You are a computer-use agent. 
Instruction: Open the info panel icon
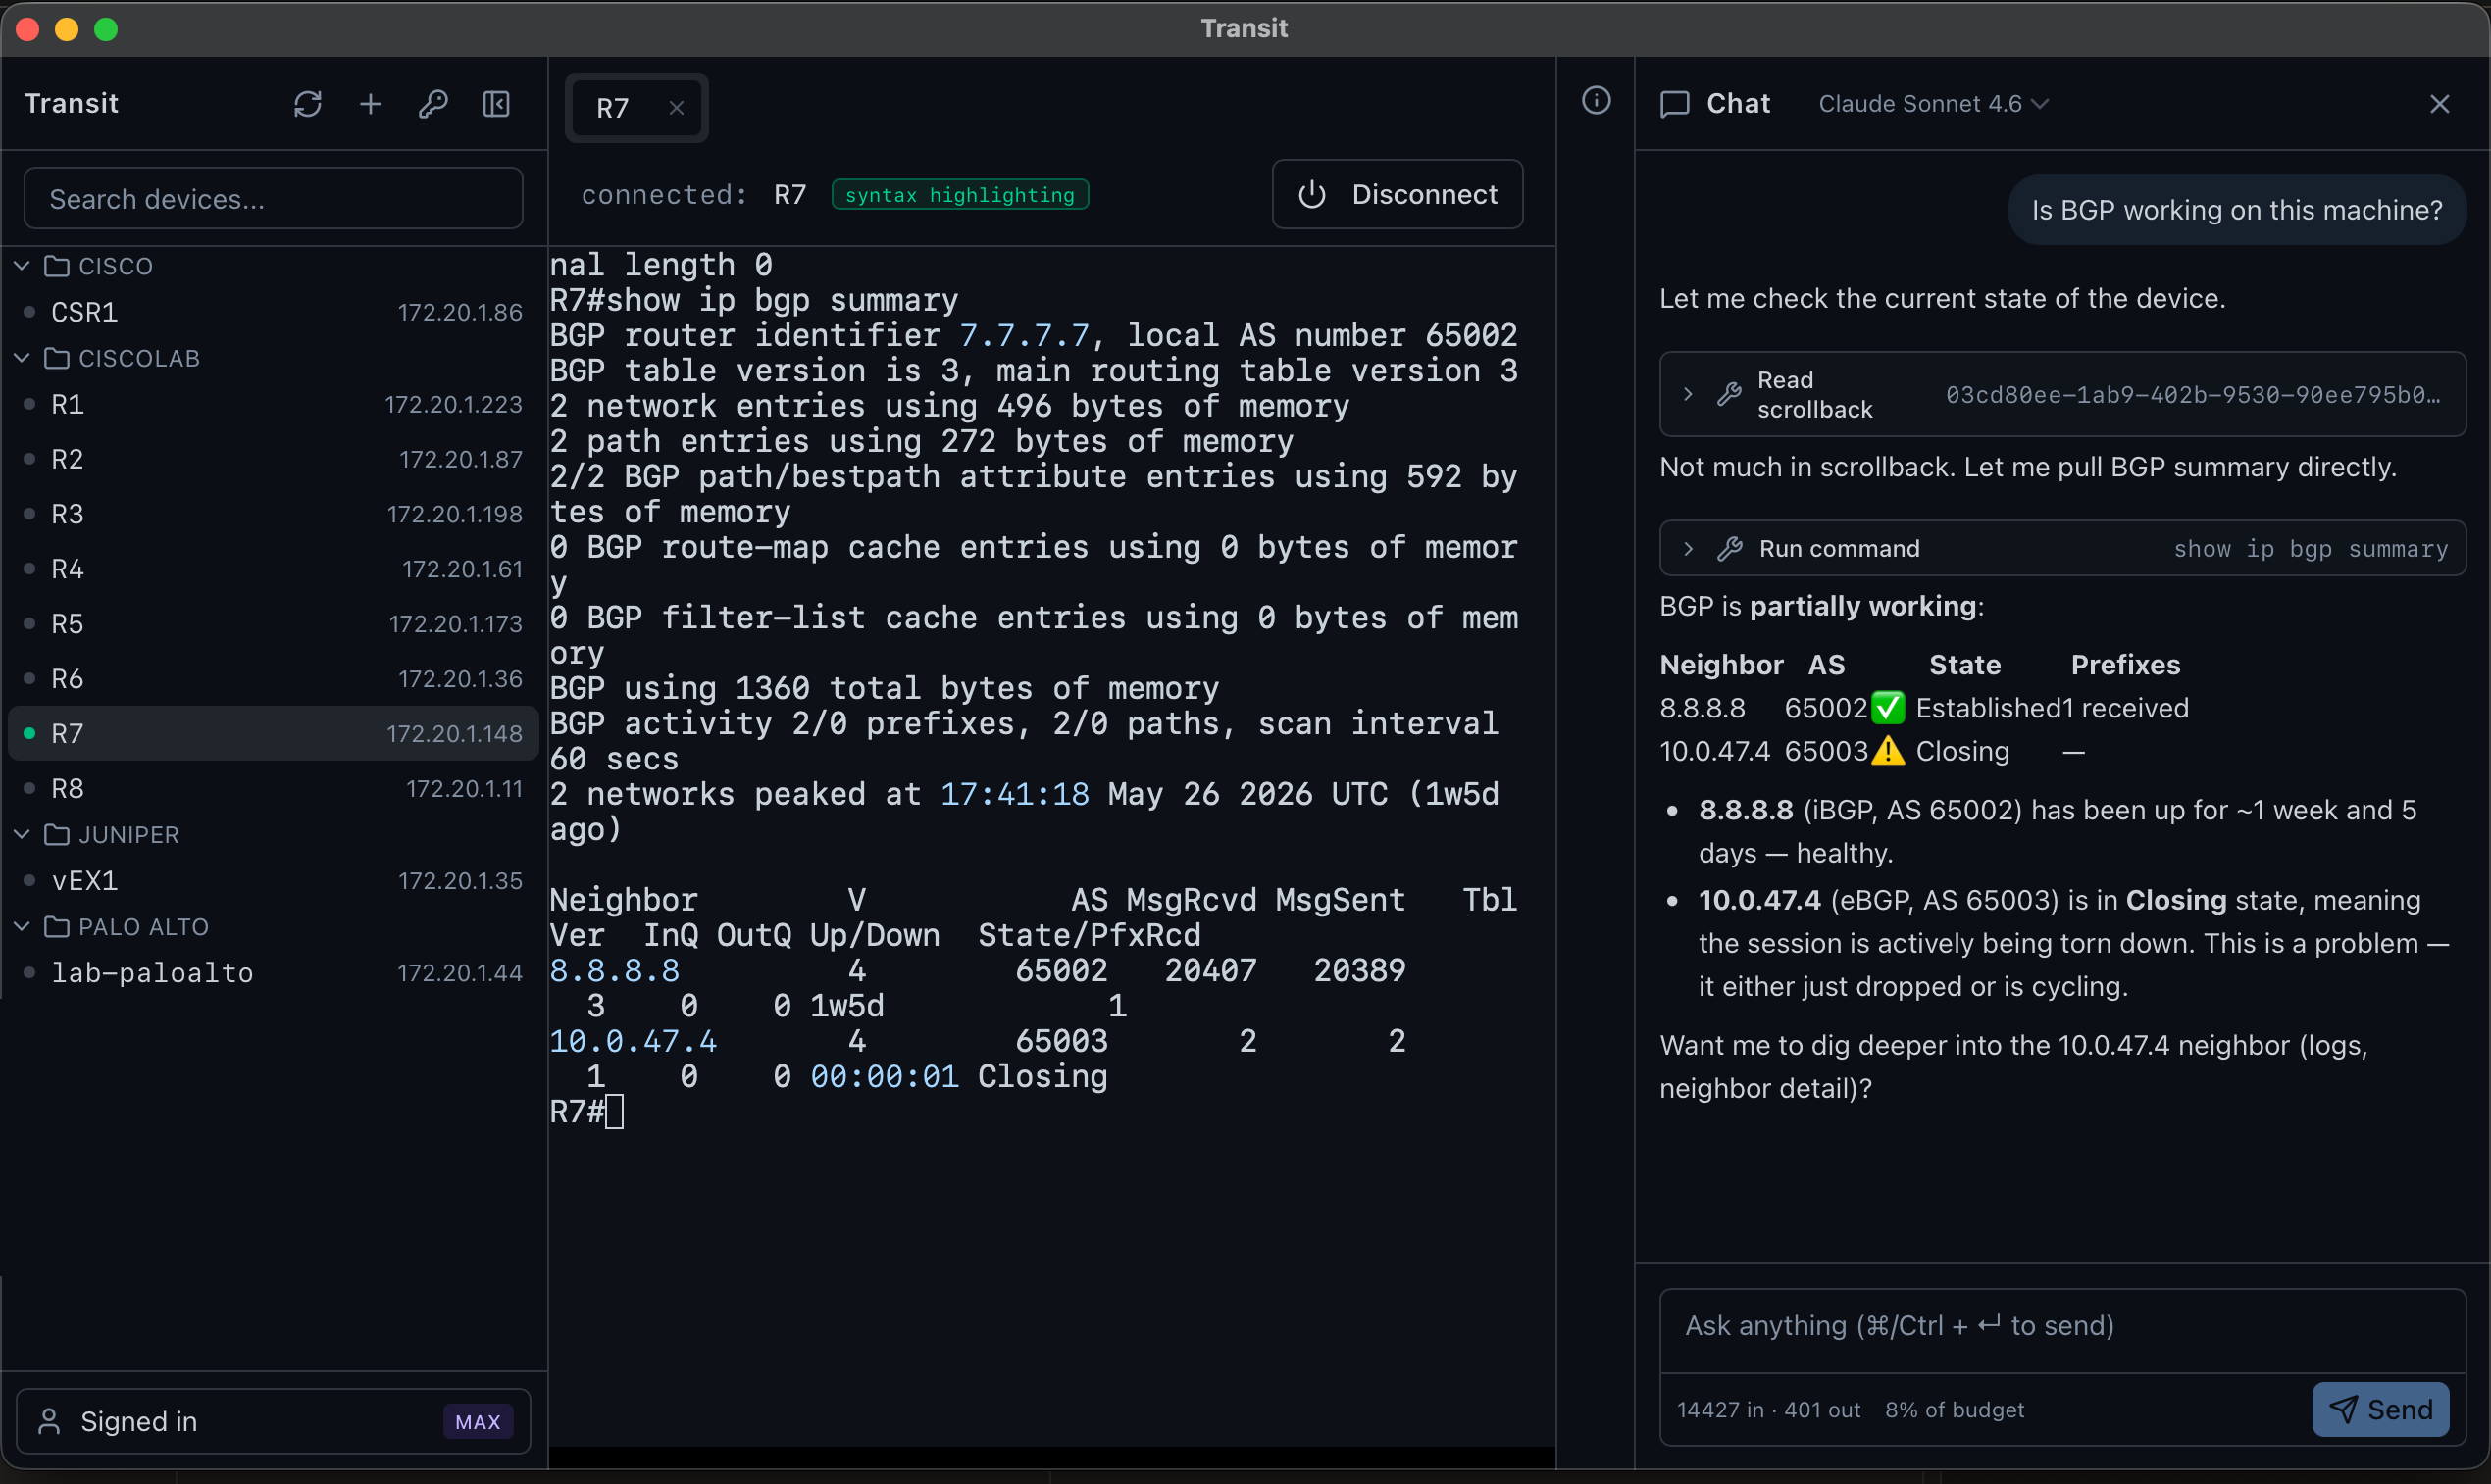pyautogui.click(x=1596, y=100)
